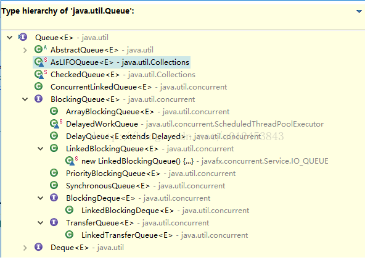Expand the AbstractQueue<E> node
Viewport: 365px width, 260px height.
(x=25, y=50)
